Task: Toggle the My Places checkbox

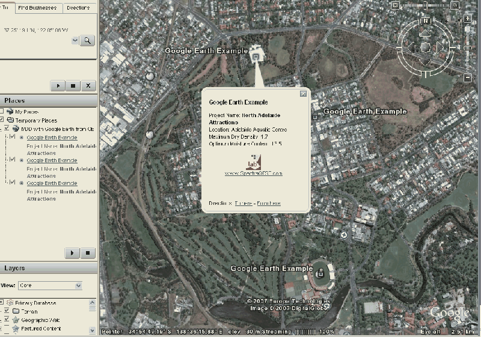Action: click(1, 111)
